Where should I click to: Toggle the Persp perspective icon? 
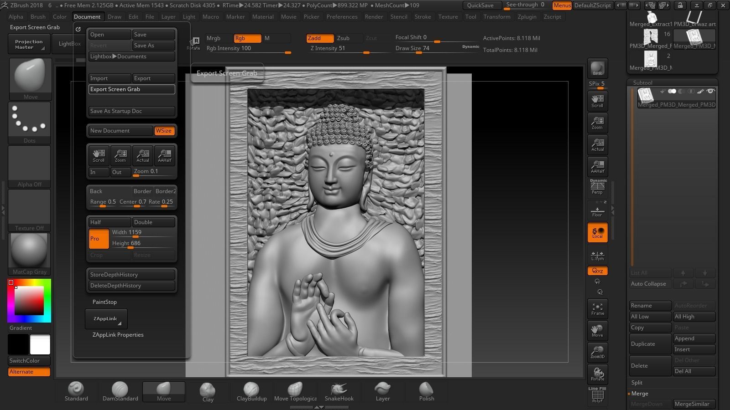coord(597,187)
